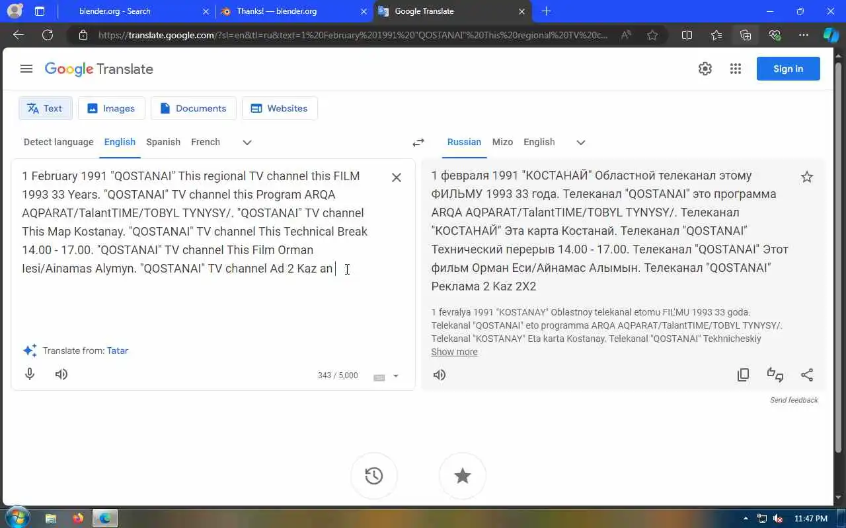846x528 pixels.
Task: Open the on-screen keyboard input tool
Action: tap(379, 377)
